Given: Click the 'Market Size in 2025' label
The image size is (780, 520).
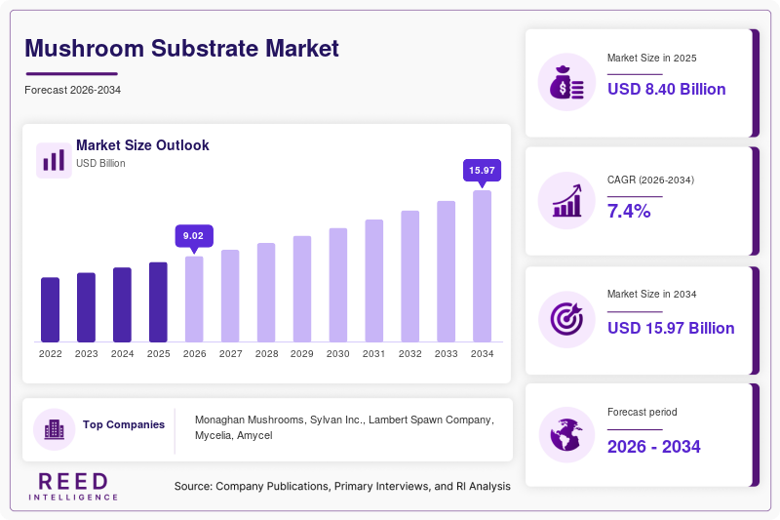Looking at the screenshot, I should pos(651,58).
